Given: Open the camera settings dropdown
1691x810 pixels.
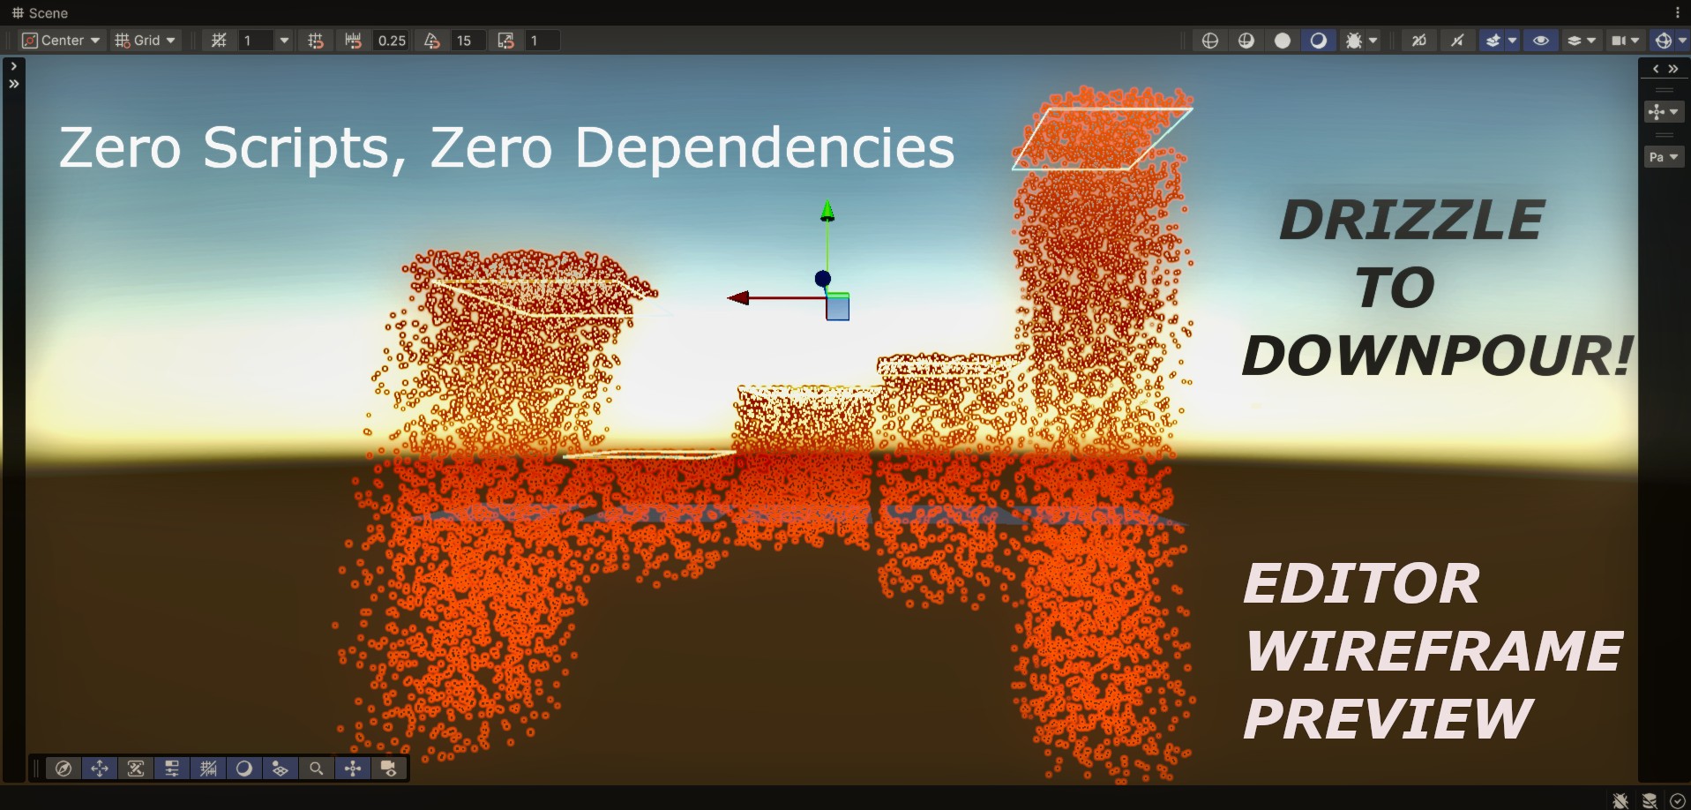Looking at the screenshot, I should tap(1625, 41).
